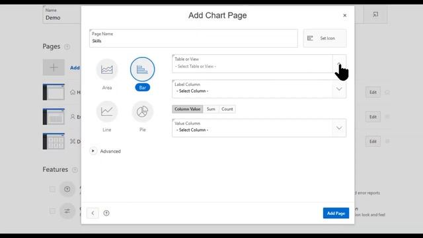
Task: Choose the Column Value option
Action: coord(188,109)
